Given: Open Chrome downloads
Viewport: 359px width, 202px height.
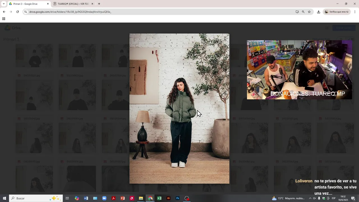Looking at the screenshot, I should [x=319, y=12].
